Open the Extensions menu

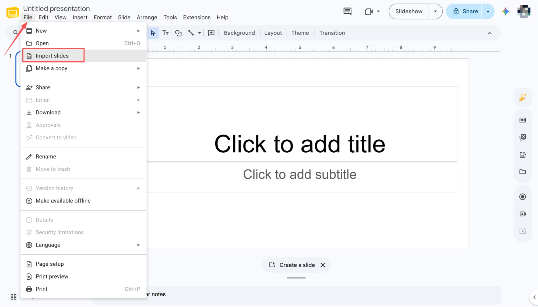point(197,17)
